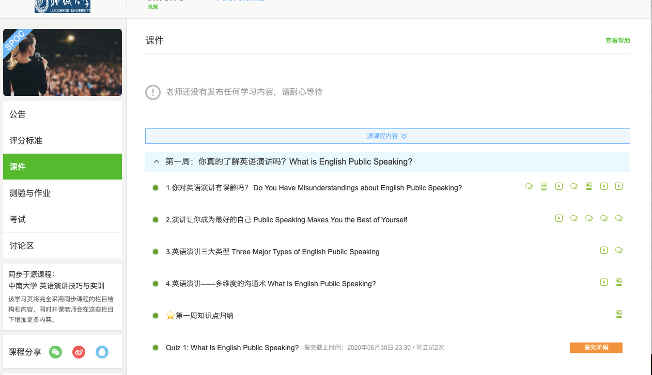The image size is (652, 375).
Task: Open lesson 2 Public Speaking Makes You the Best
Action: pyautogui.click(x=286, y=220)
